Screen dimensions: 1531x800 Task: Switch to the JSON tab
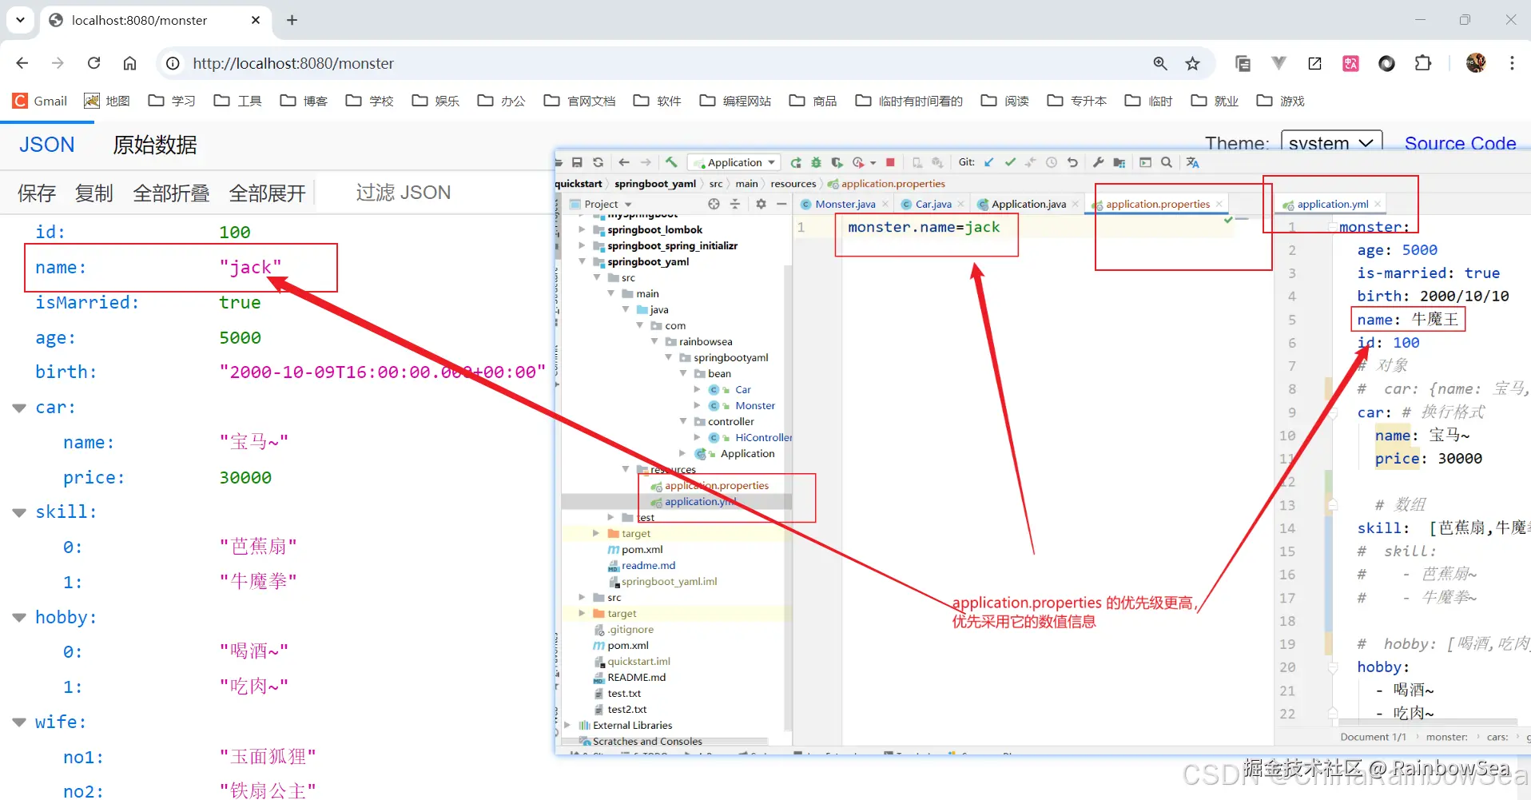point(47,145)
